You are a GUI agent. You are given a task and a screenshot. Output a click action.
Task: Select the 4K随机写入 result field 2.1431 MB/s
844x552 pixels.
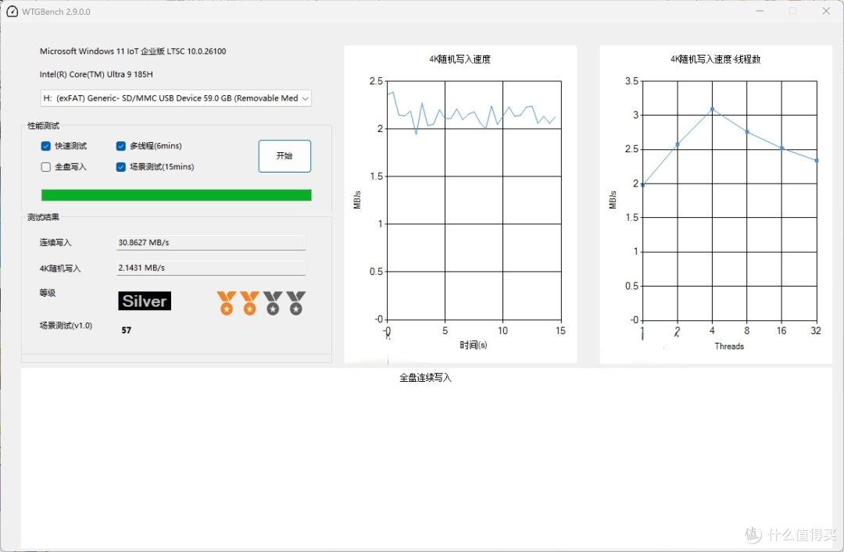pyautogui.click(x=211, y=268)
